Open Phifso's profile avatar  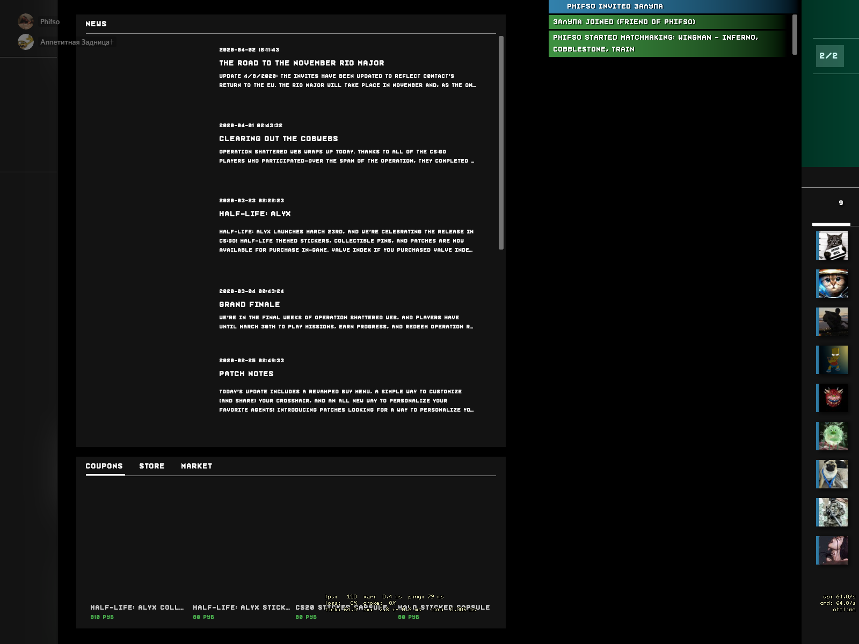tap(25, 21)
